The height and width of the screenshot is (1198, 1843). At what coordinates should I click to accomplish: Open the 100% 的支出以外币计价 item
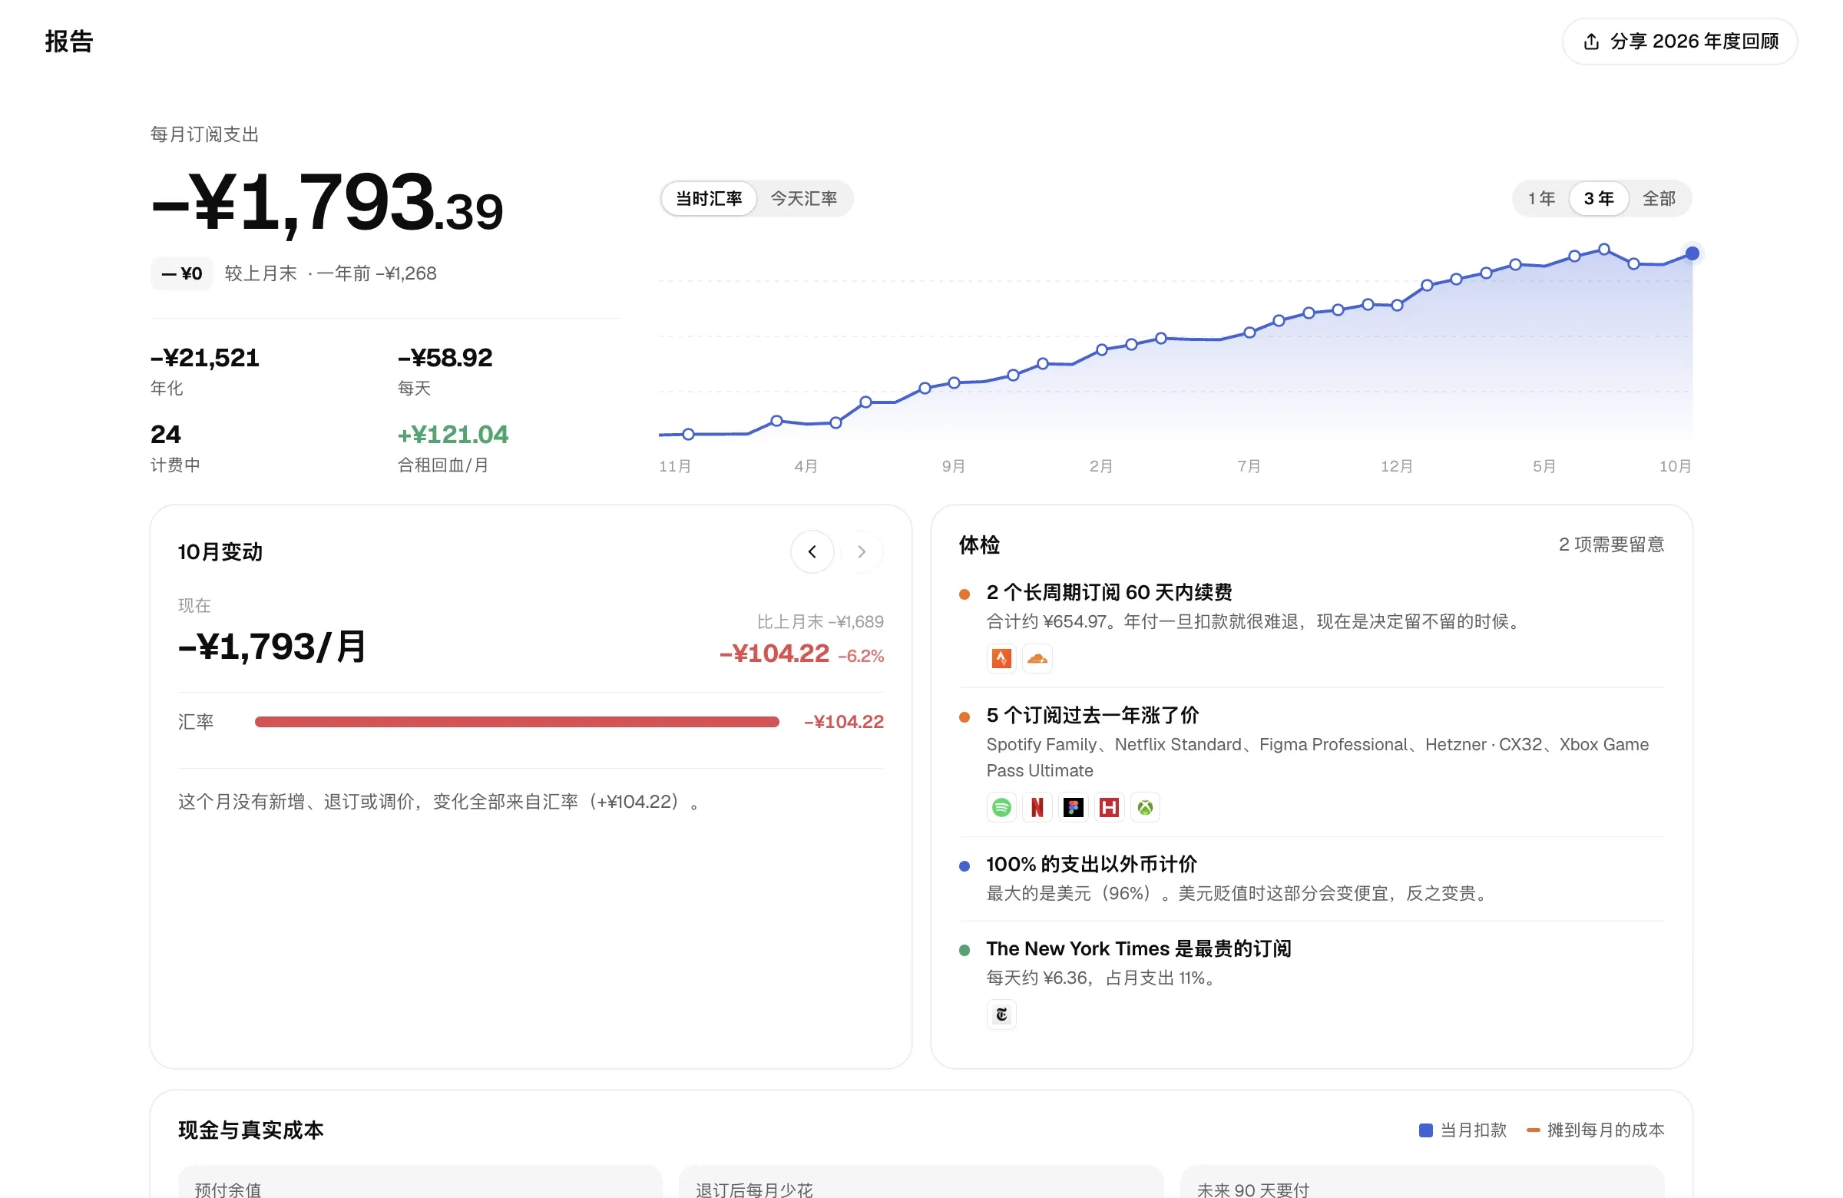coord(1311,879)
